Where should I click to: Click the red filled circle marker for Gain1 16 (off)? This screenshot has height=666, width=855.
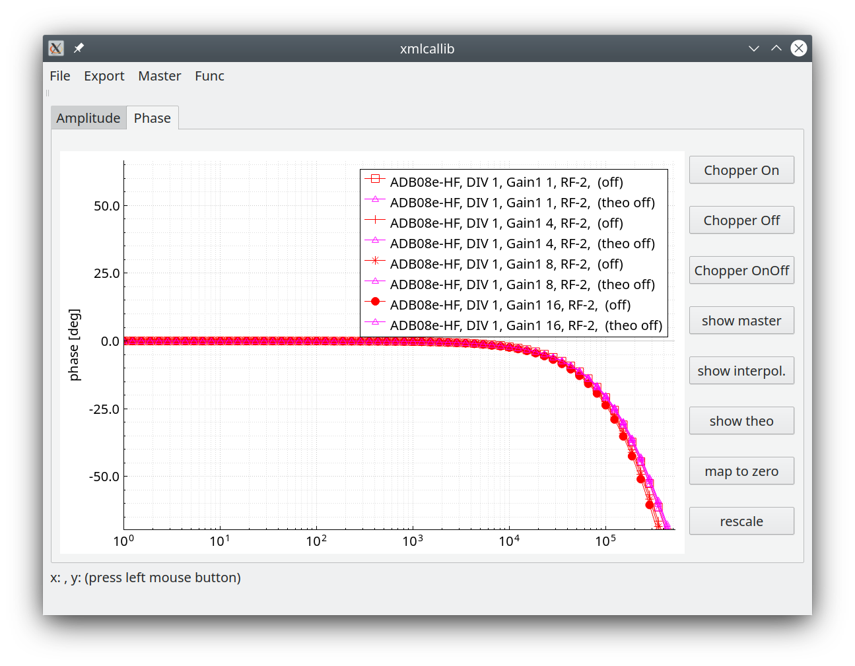375,301
